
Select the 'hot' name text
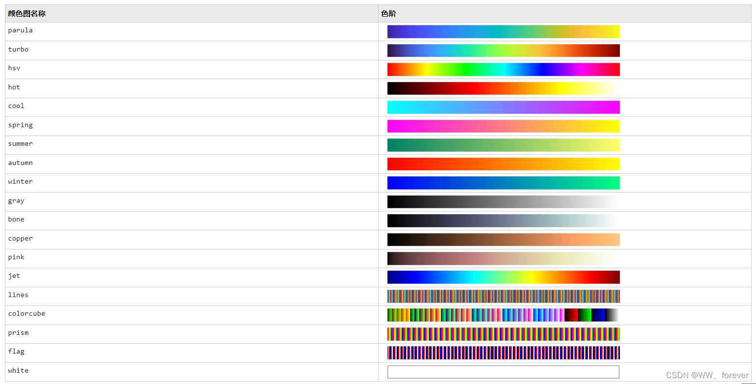point(14,87)
